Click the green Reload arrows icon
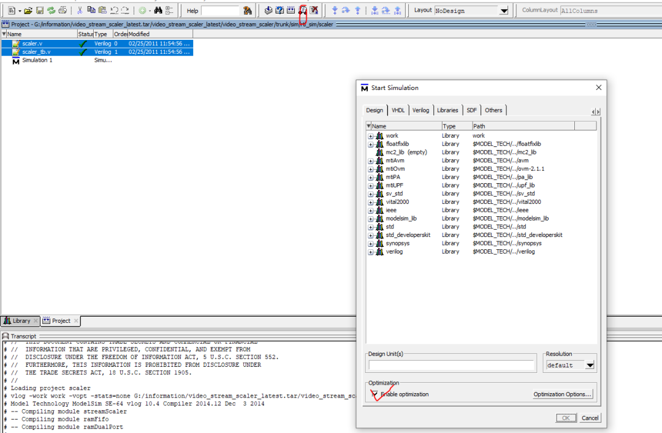Image resolution: width=662 pixels, height=433 pixels. (x=51, y=10)
